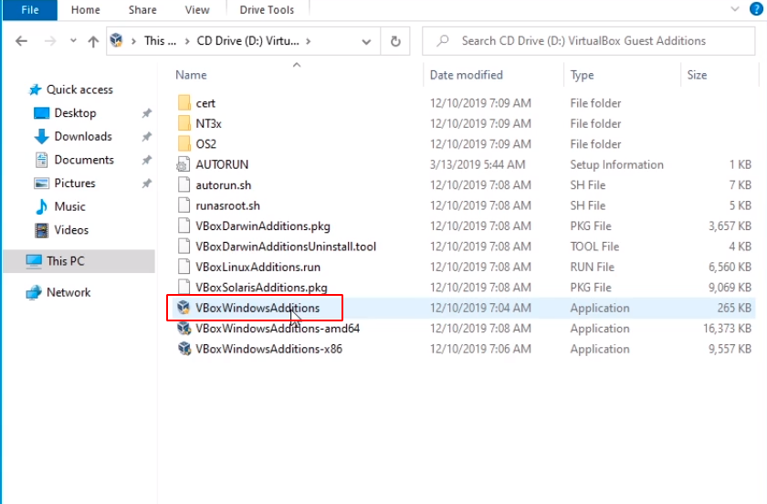Select the Drive Tools tab
Viewport: 767px width, 504px height.
(267, 10)
